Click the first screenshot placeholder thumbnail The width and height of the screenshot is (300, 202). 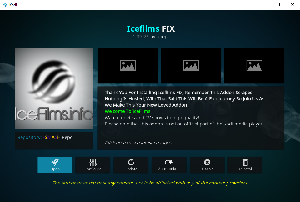click(x=128, y=66)
